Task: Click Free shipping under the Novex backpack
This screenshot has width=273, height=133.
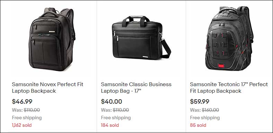Action: (27, 118)
